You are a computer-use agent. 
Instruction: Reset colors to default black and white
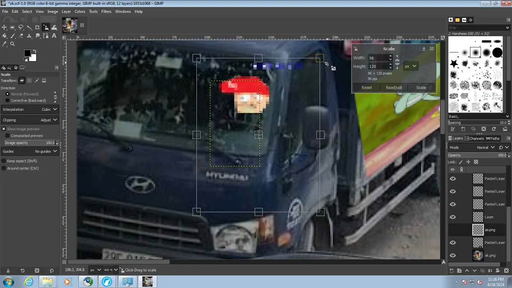26,60
